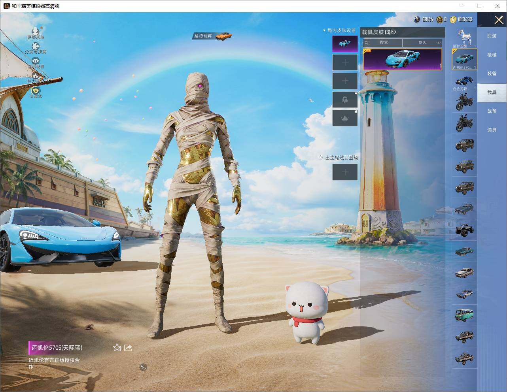Click the 迈凯伦官方正版授权合作 description text
507x392 pixels.
(x=54, y=363)
